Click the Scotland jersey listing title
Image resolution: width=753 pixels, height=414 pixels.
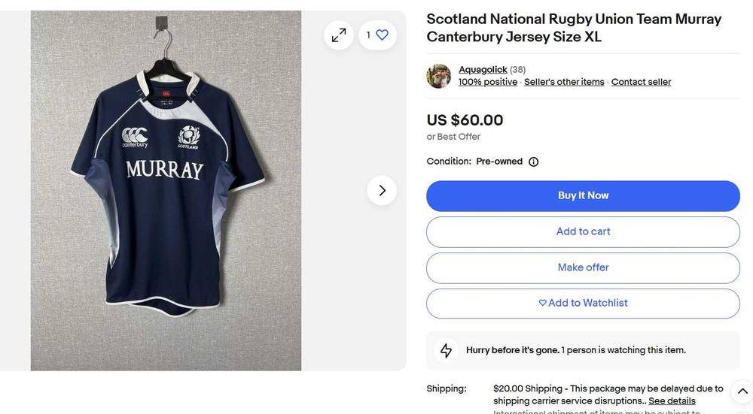pyautogui.click(x=574, y=28)
